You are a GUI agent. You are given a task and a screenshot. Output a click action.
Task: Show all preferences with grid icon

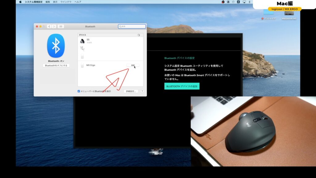pos(61,27)
